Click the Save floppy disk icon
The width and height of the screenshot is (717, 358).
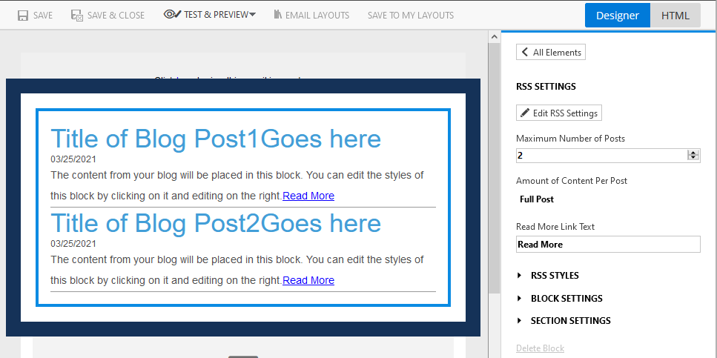pyautogui.click(x=23, y=16)
